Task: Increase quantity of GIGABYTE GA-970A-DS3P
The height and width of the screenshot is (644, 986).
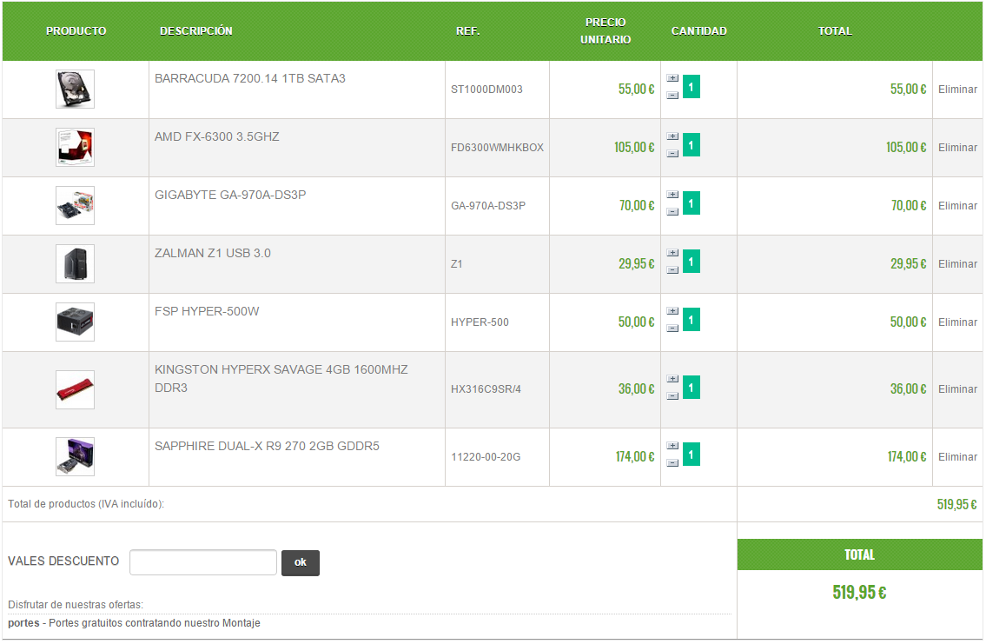Action: point(672,195)
